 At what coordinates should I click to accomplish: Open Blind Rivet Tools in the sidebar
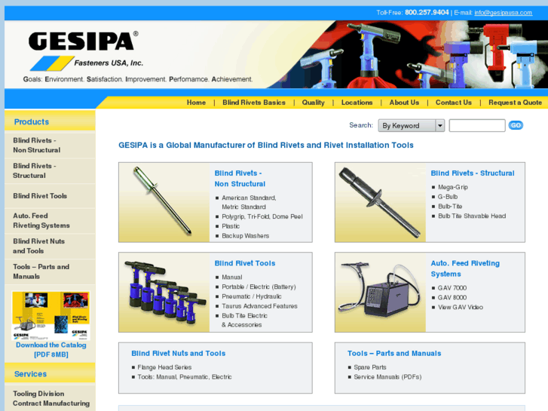click(40, 196)
